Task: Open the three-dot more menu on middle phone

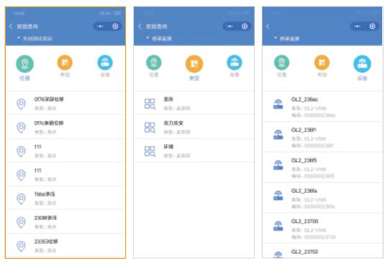Action: point(230,26)
